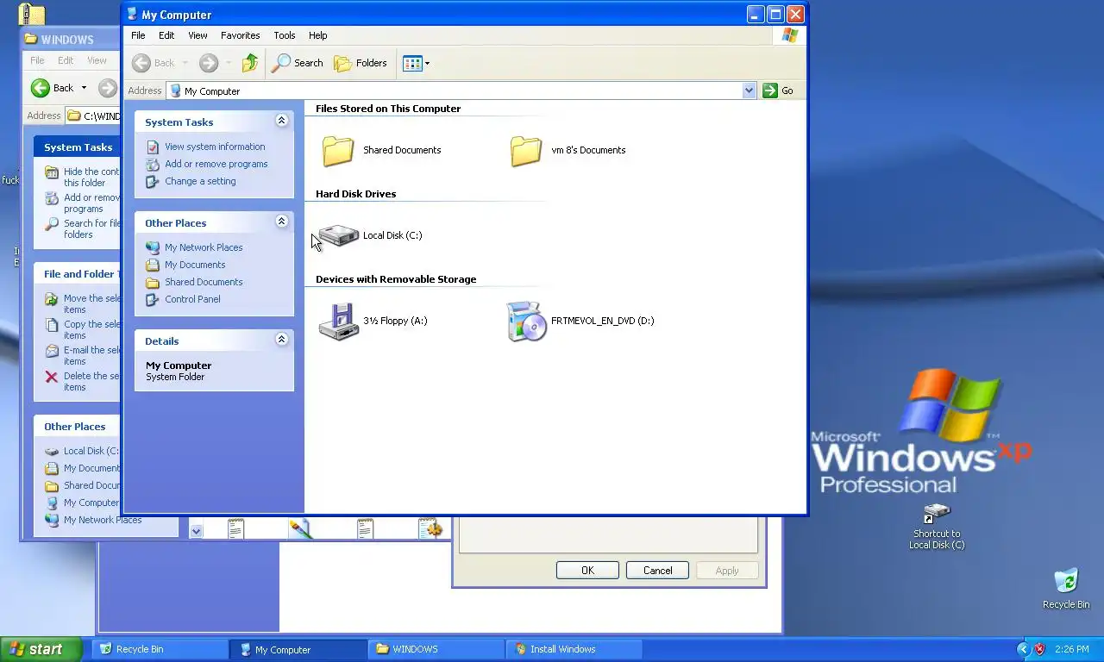Open the Edit menu in My Computer
Image resolution: width=1104 pixels, height=662 pixels.
click(x=166, y=35)
